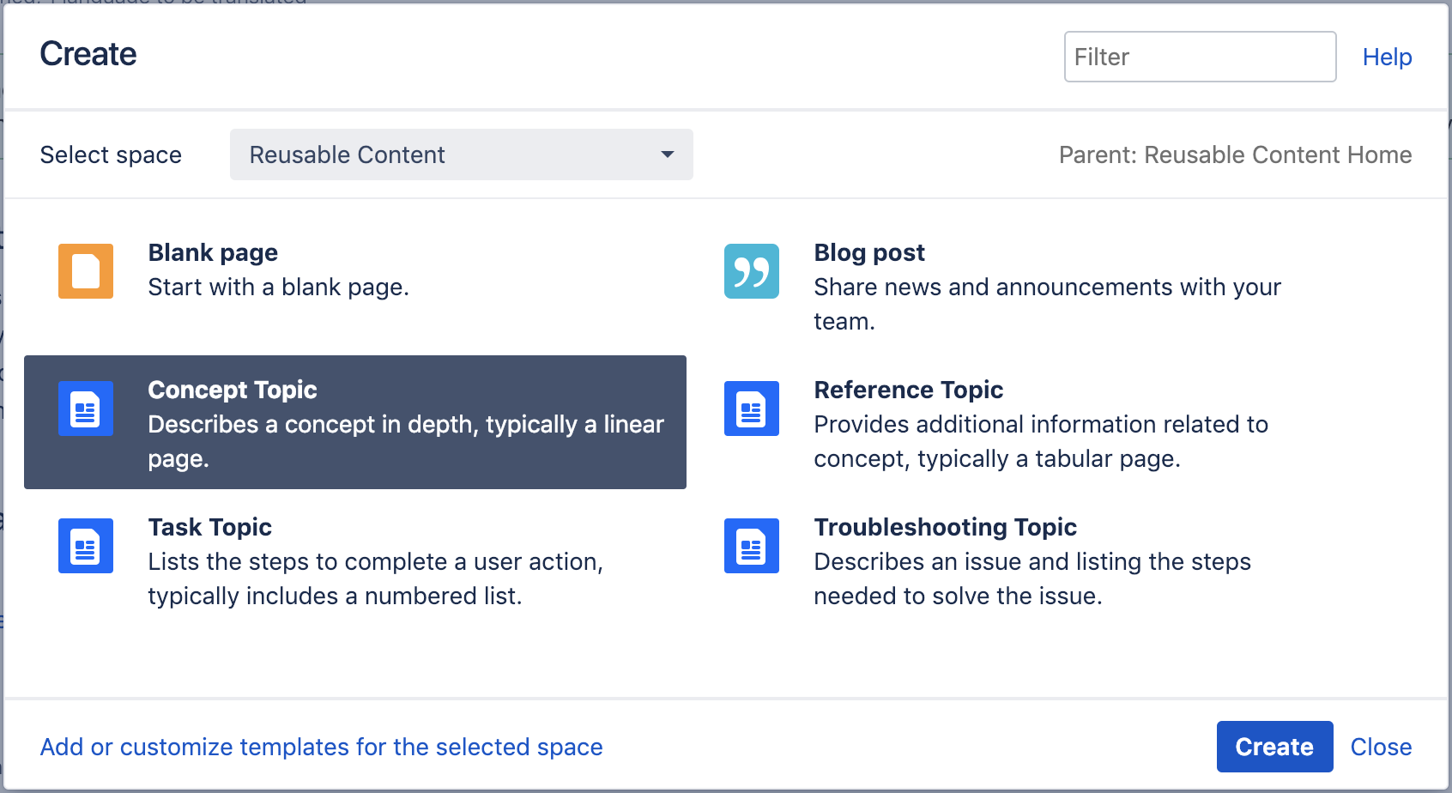Click the Task Topic numbered list description

click(x=376, y=578)
